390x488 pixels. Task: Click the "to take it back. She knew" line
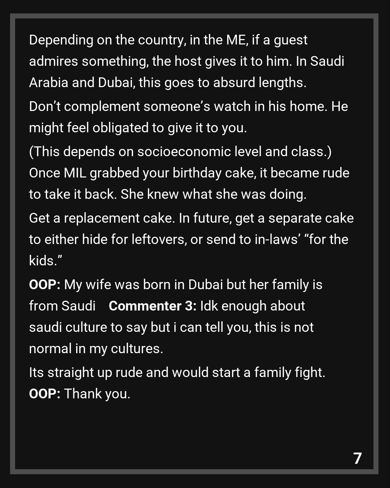[x=168, y=194]
